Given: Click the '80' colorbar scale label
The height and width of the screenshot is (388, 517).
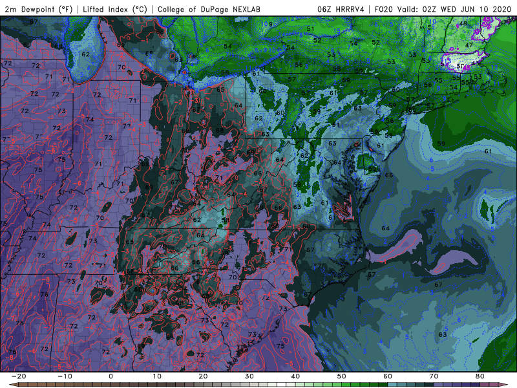Looking at the screenshot, I should [480, 376].
